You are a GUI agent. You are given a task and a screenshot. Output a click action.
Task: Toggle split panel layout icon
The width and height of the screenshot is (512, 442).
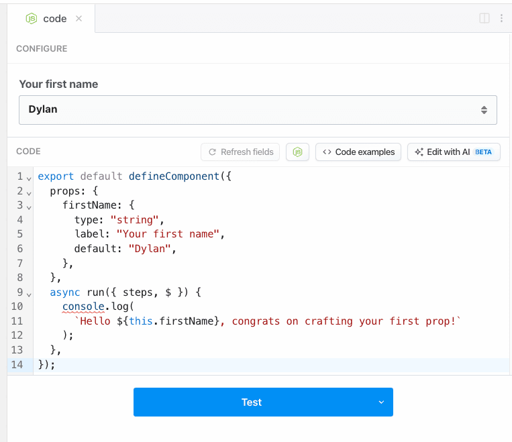click(484, 18)
